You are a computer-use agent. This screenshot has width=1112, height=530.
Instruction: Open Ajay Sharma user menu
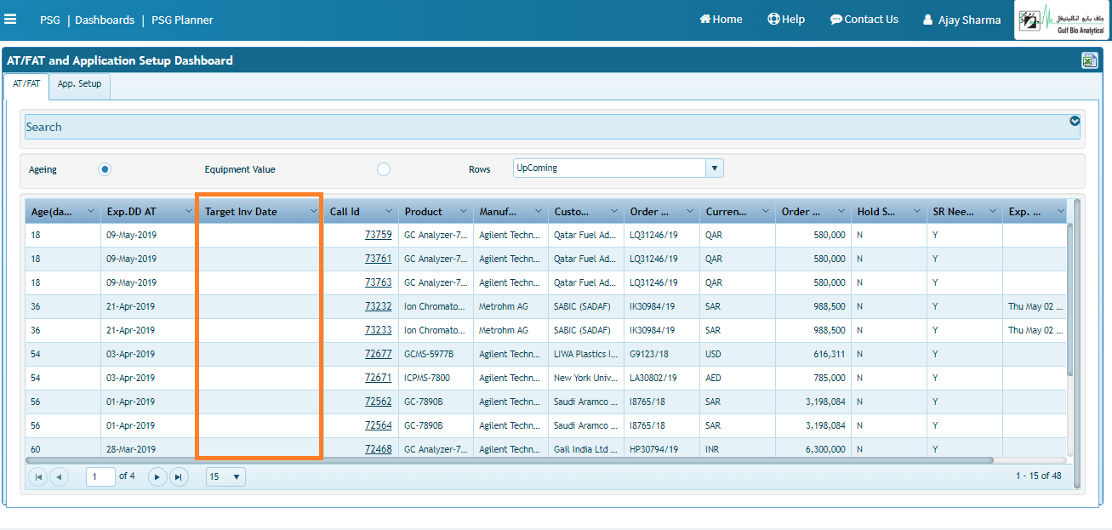coord(961,20)
